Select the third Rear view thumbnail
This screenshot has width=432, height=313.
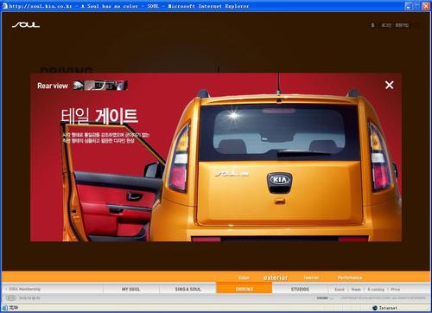tap(99, 86)
